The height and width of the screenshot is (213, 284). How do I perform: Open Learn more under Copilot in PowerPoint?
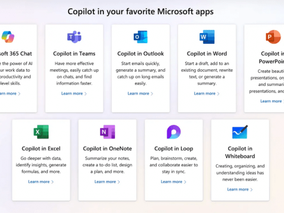[272, 101]
